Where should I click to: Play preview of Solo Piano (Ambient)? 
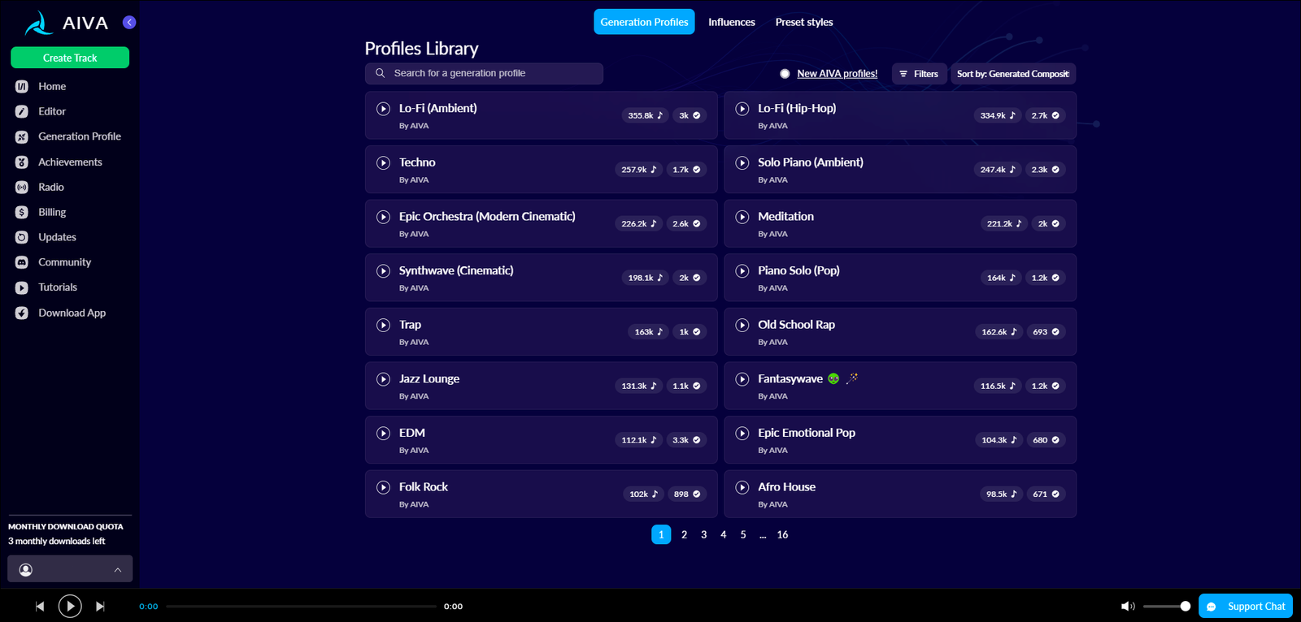742,162
